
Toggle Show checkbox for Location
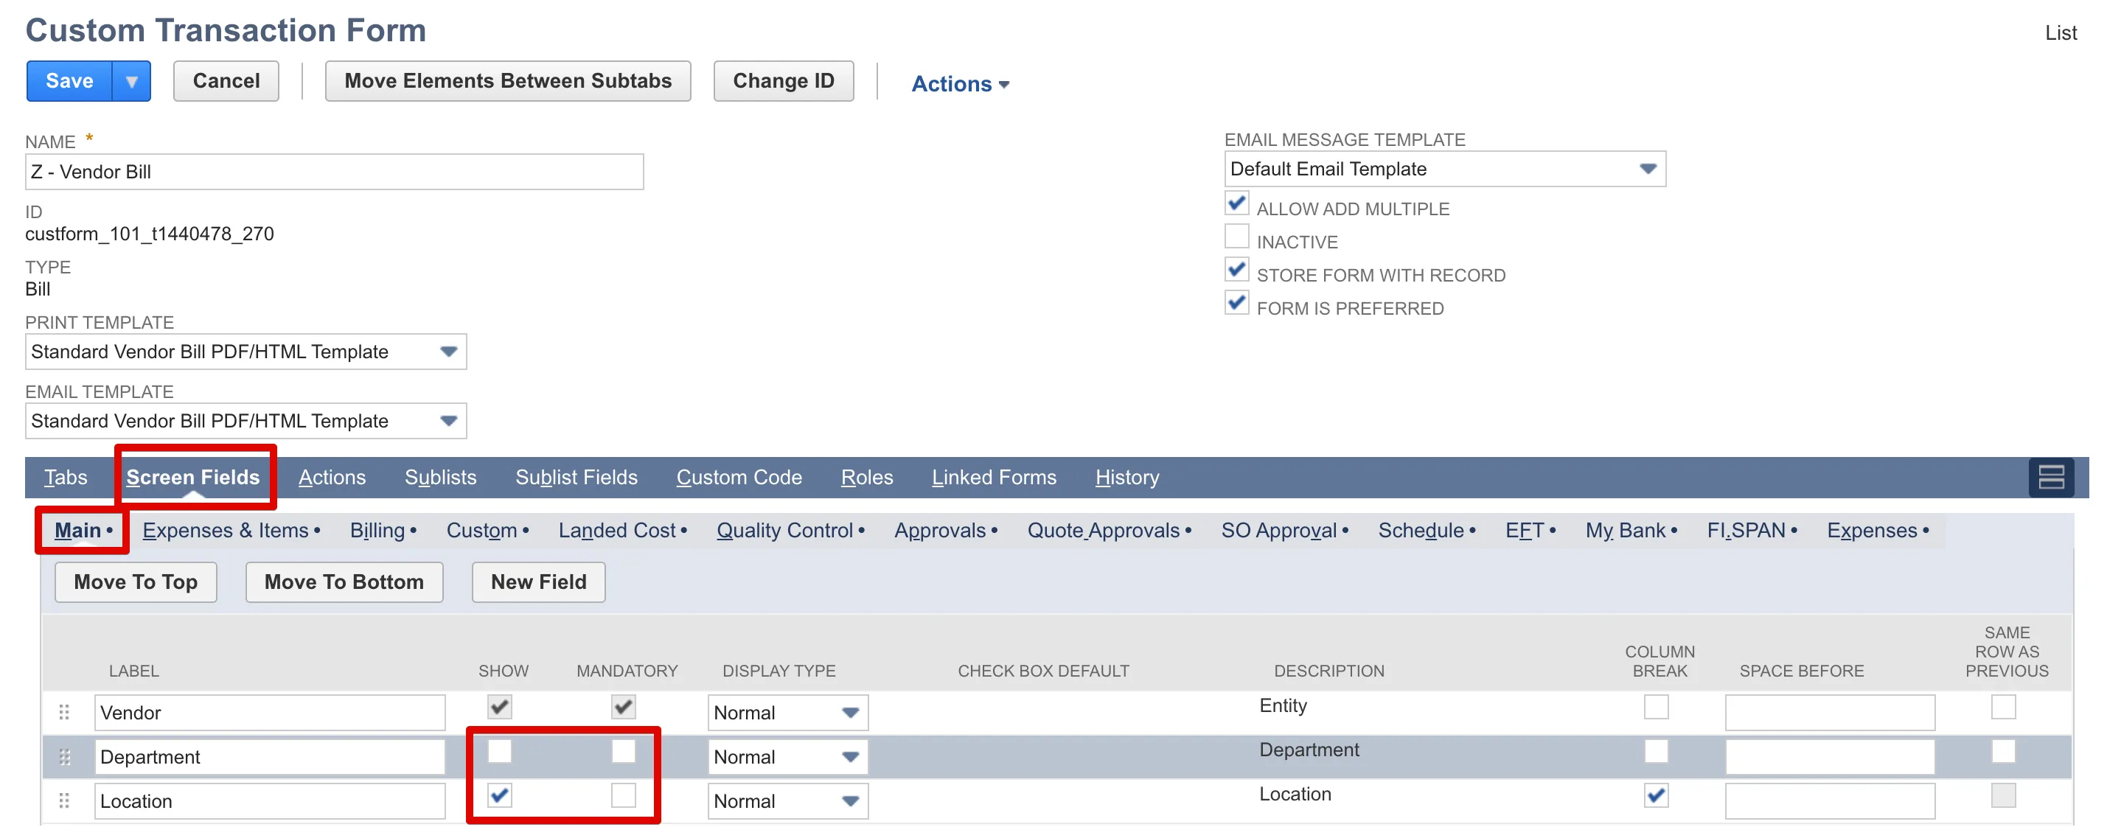(x=499, y=795)
